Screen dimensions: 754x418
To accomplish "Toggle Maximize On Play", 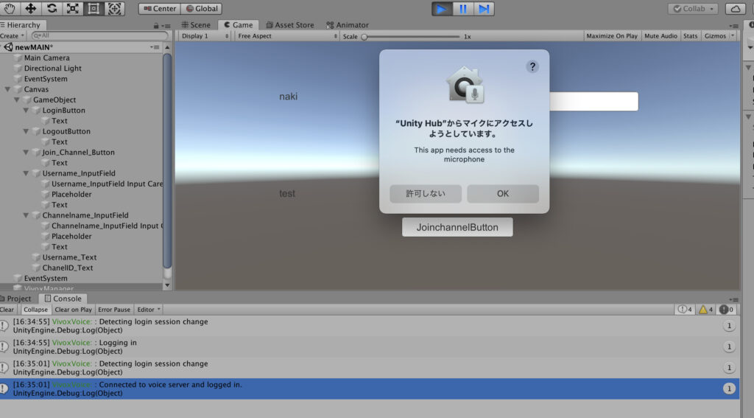I will pos(612,36).
